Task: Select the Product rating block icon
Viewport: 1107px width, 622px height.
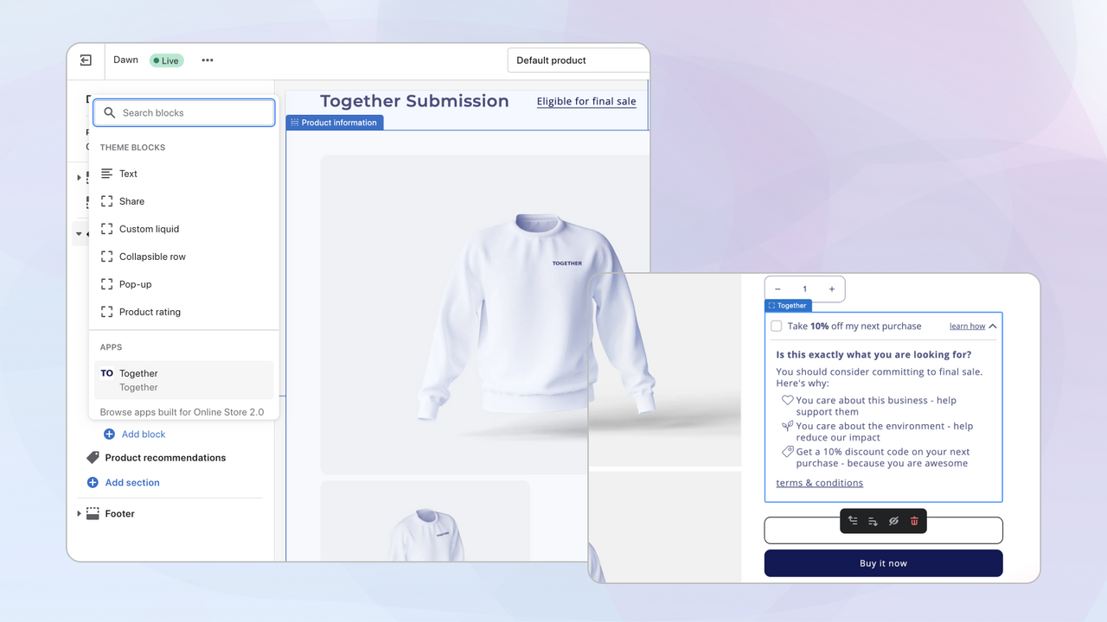Action: [106, 312]
